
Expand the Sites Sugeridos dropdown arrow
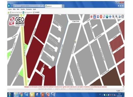(32, 13)
